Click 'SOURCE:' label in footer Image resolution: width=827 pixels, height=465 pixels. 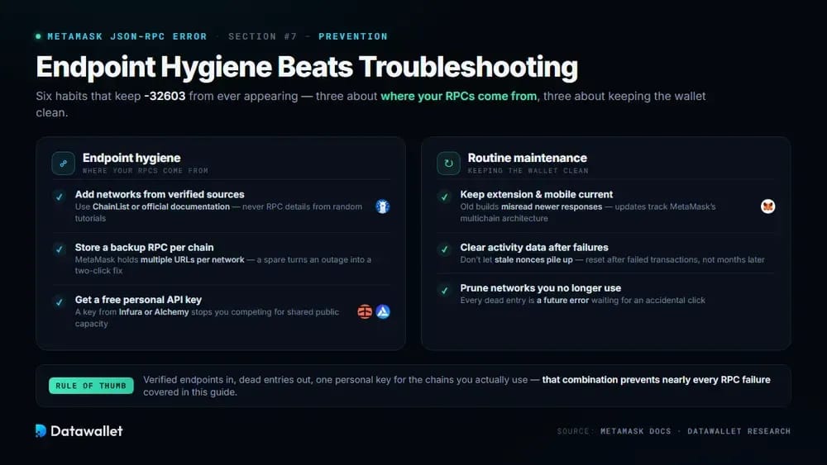coord(575,431)
